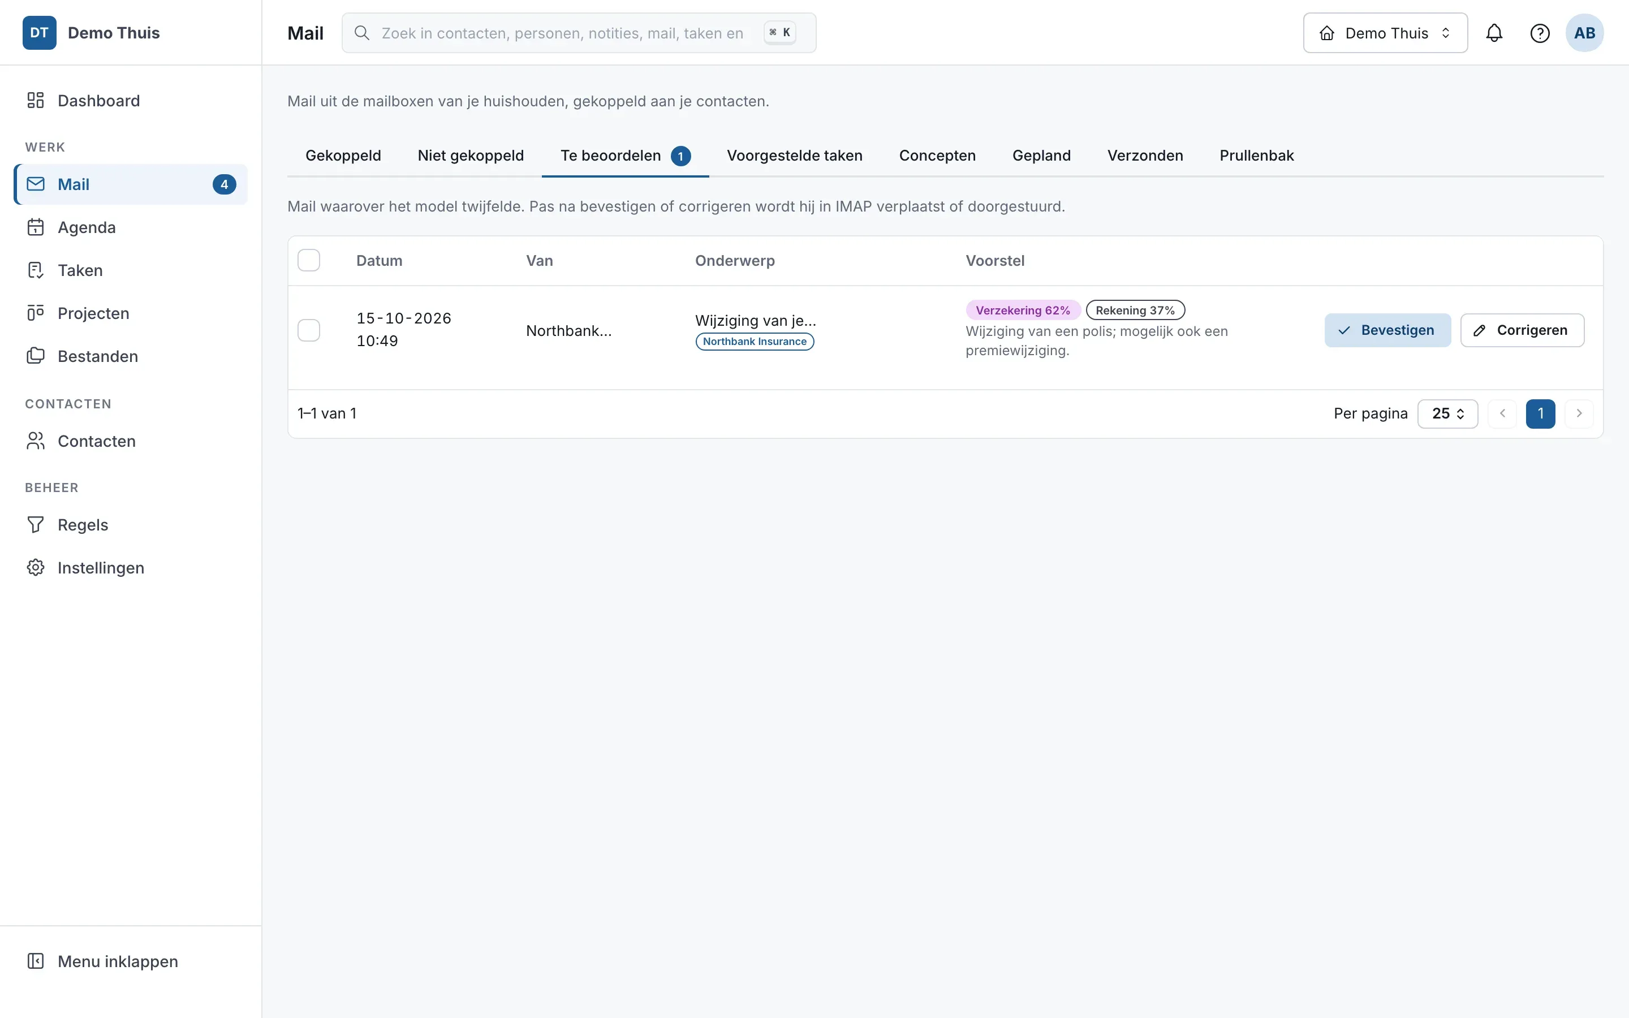Open the Dashboard grid icon

(x=36, y=100)
